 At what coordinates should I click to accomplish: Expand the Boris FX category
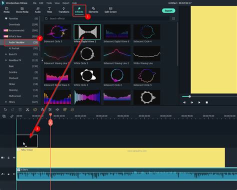click(6, 54)
